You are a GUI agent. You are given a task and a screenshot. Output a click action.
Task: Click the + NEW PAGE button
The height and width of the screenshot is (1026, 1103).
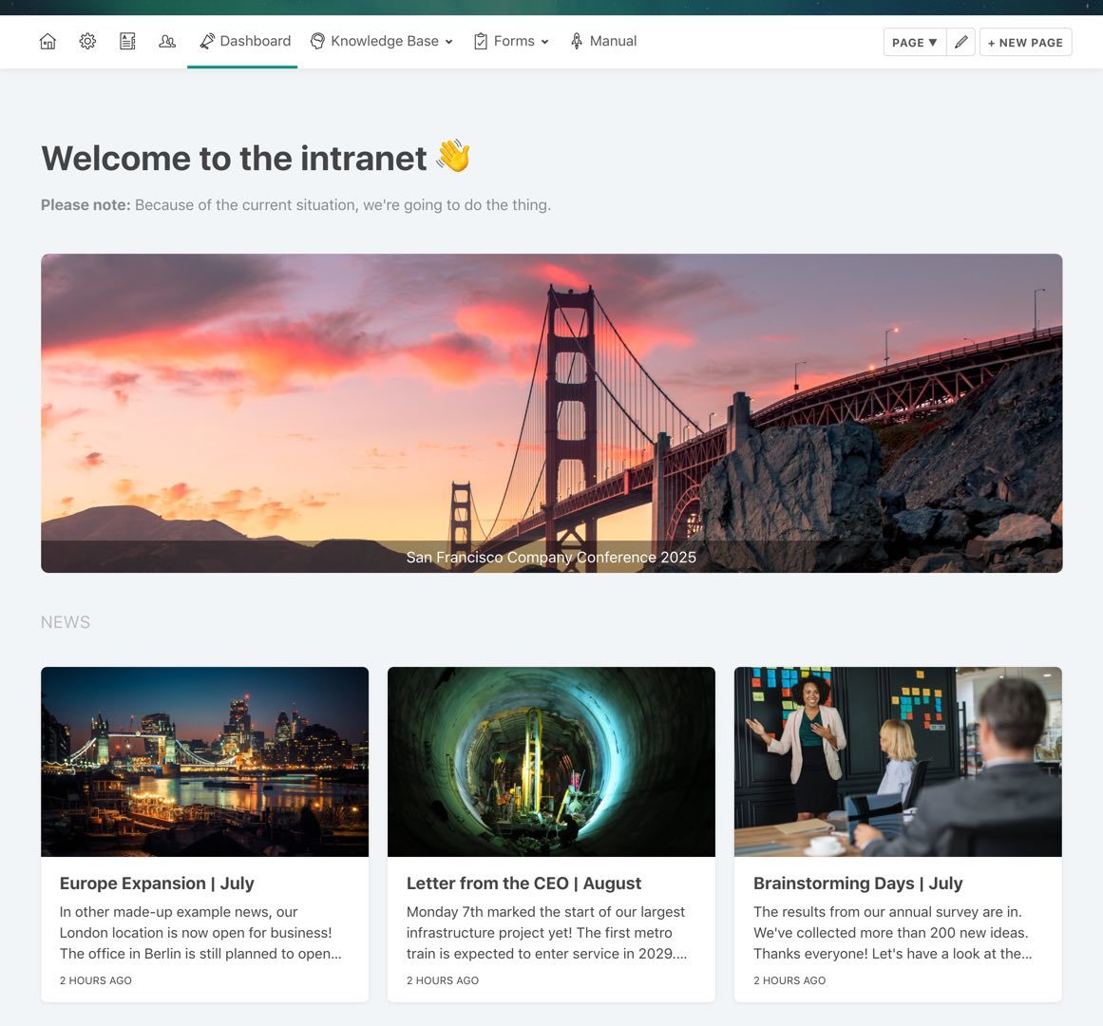1026,42
